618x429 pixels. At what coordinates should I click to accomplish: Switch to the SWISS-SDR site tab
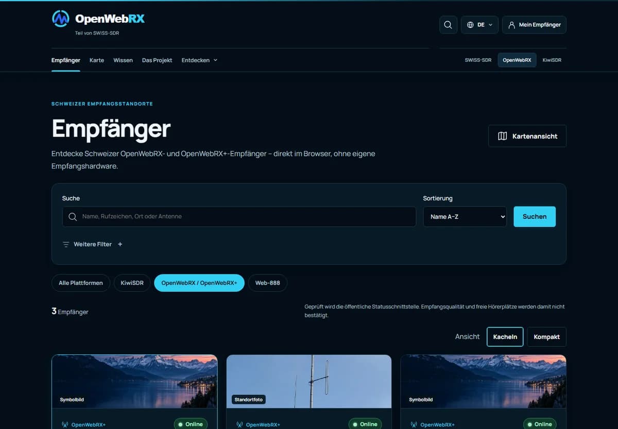click(478, 60)
